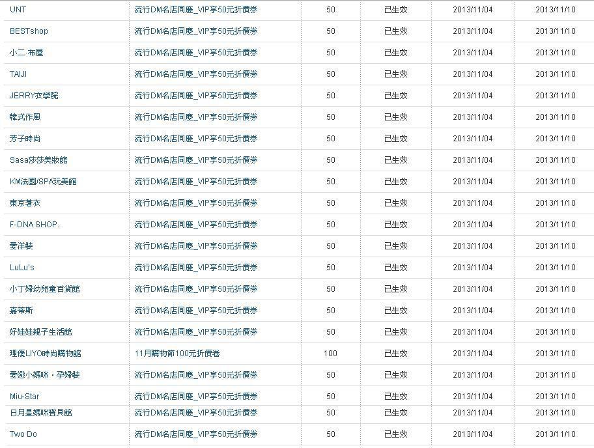Select the 已生效 status in JERRY衣學院 row
The height and width of the screenshot is (448, 594).
click(396, 96)
